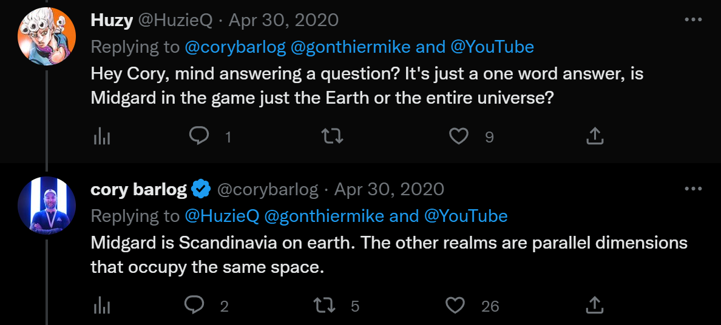
Task: Like cory barlog's tweet with 26 likes
Action: coord(455,305)
